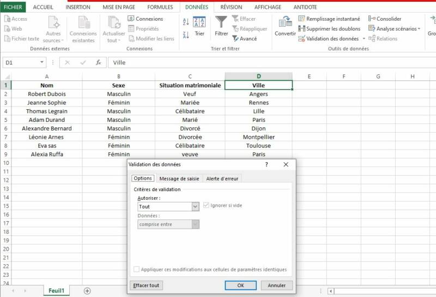Expand Validation des données arrow

click(x=364, y=39)
